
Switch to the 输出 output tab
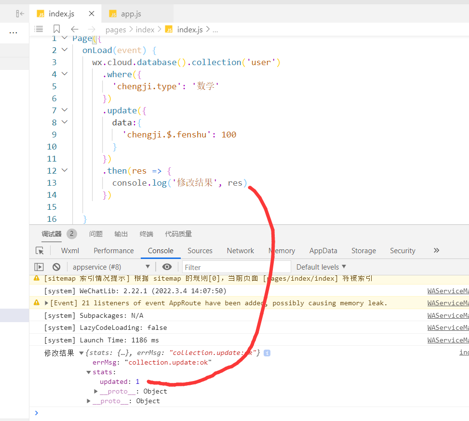[x=121, y=234]
